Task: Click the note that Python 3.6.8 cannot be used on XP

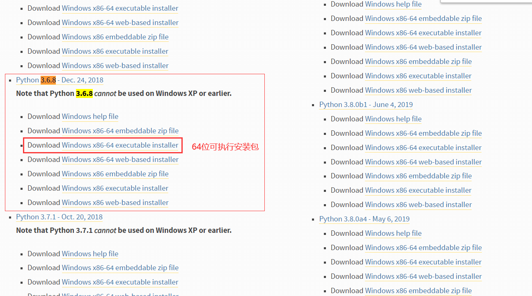Action: [124, 93]
